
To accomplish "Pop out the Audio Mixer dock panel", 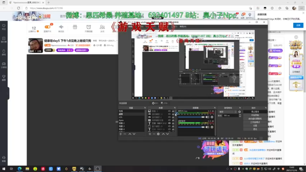I will point(215,108).
